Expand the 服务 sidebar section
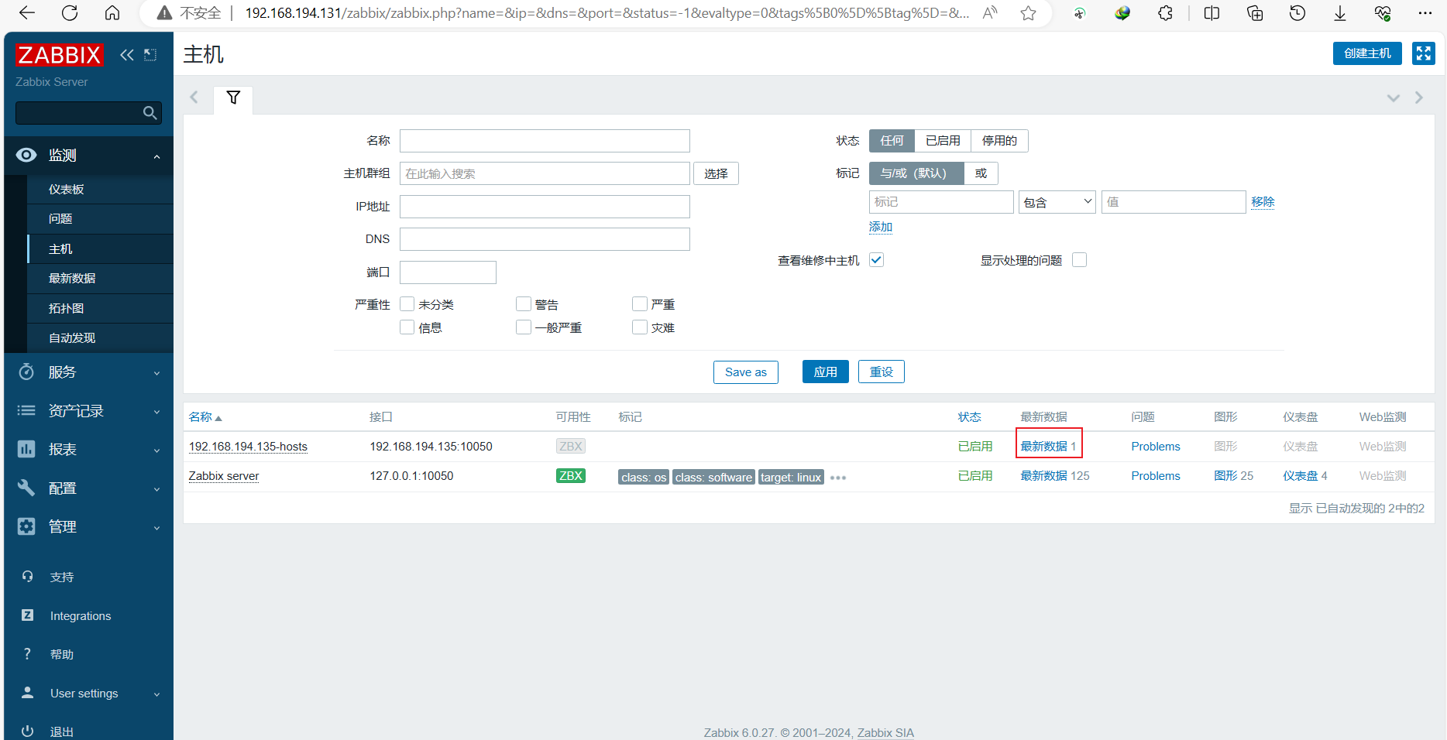The width and height of the screenshot is (1447, 740). point(88,372)
